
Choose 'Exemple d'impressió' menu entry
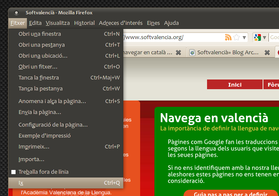(66, 136)
